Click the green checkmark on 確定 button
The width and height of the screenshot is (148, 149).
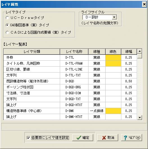point(79,138)
